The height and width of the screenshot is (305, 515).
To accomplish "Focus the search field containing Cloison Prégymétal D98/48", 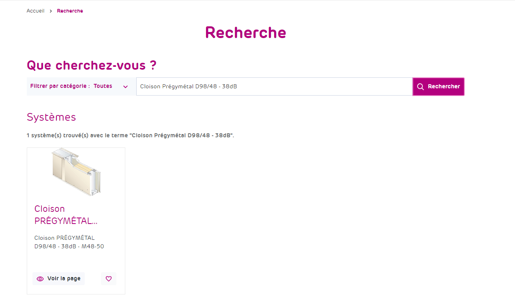I will click(x=274, y=87).
